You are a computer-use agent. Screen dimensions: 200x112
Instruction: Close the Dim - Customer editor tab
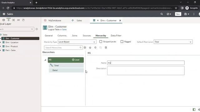[120, 21]
